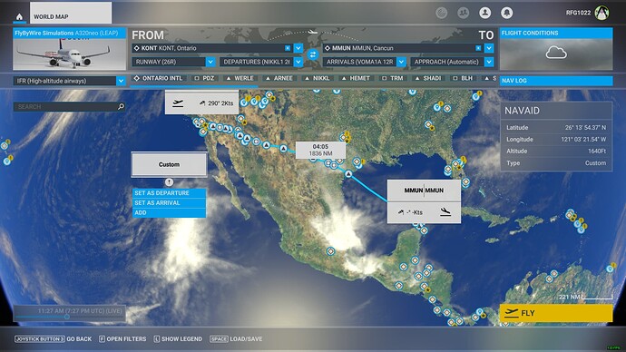Viewport: 626px width, 352px height.
Task: Choose Set As Arrival
Action: (170, 202)
